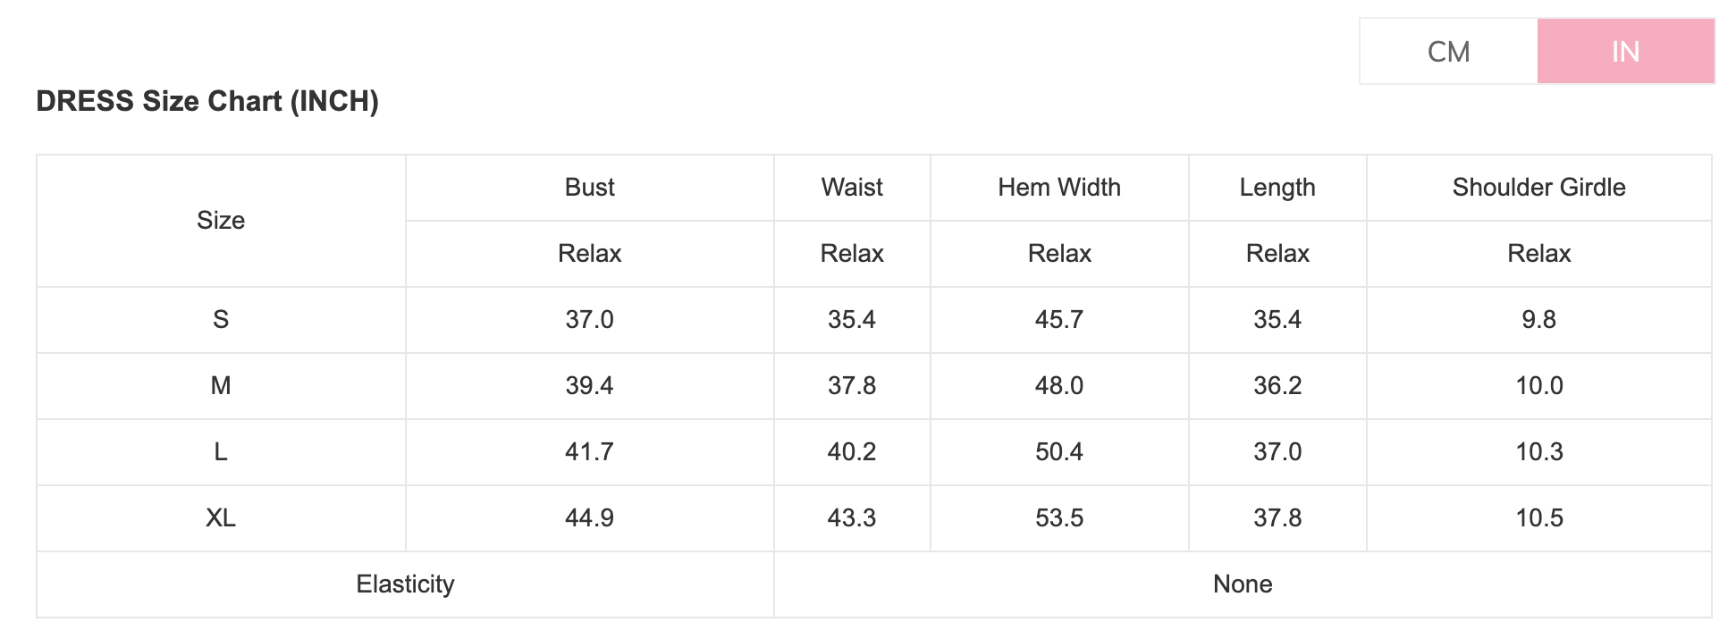Click the Shoulder Girdle column header
Image resolution: width=1736 pixels, height=622 pixels.
[x=1538, y=188]
